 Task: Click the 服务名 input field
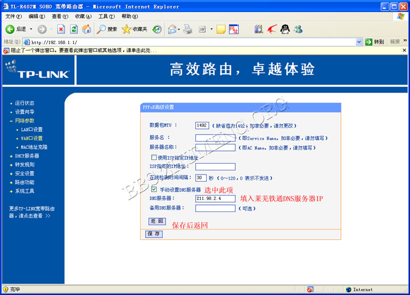pos(215,138)
